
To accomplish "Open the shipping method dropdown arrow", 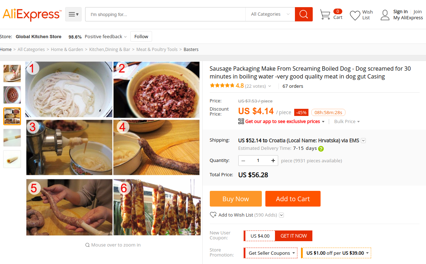I will [363, 141].
